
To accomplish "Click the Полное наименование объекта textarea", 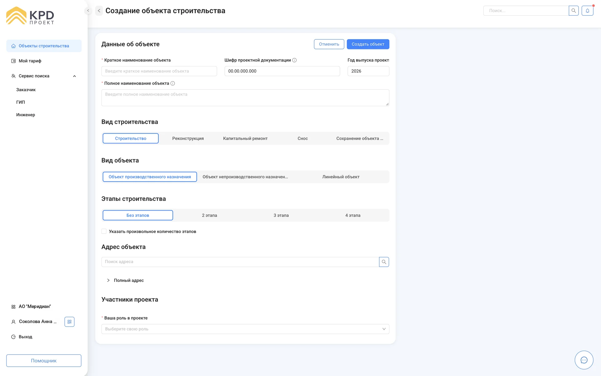I will click(x=245, y=98).
